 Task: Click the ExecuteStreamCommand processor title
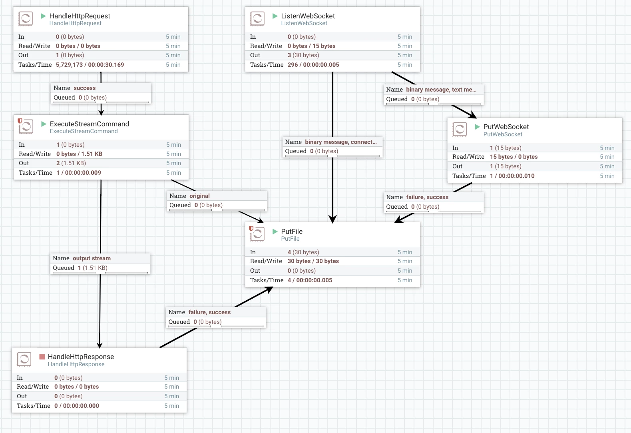90,124
